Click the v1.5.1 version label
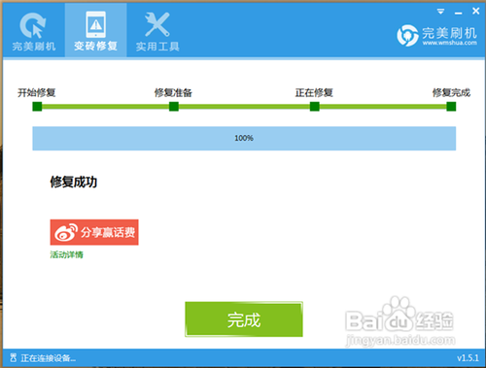Viewport: 486px width, 368px height. (468, 358)
